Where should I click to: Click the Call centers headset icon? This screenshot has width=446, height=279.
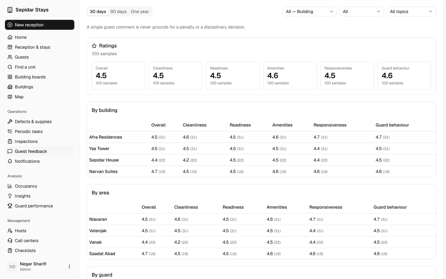point(10,240)
